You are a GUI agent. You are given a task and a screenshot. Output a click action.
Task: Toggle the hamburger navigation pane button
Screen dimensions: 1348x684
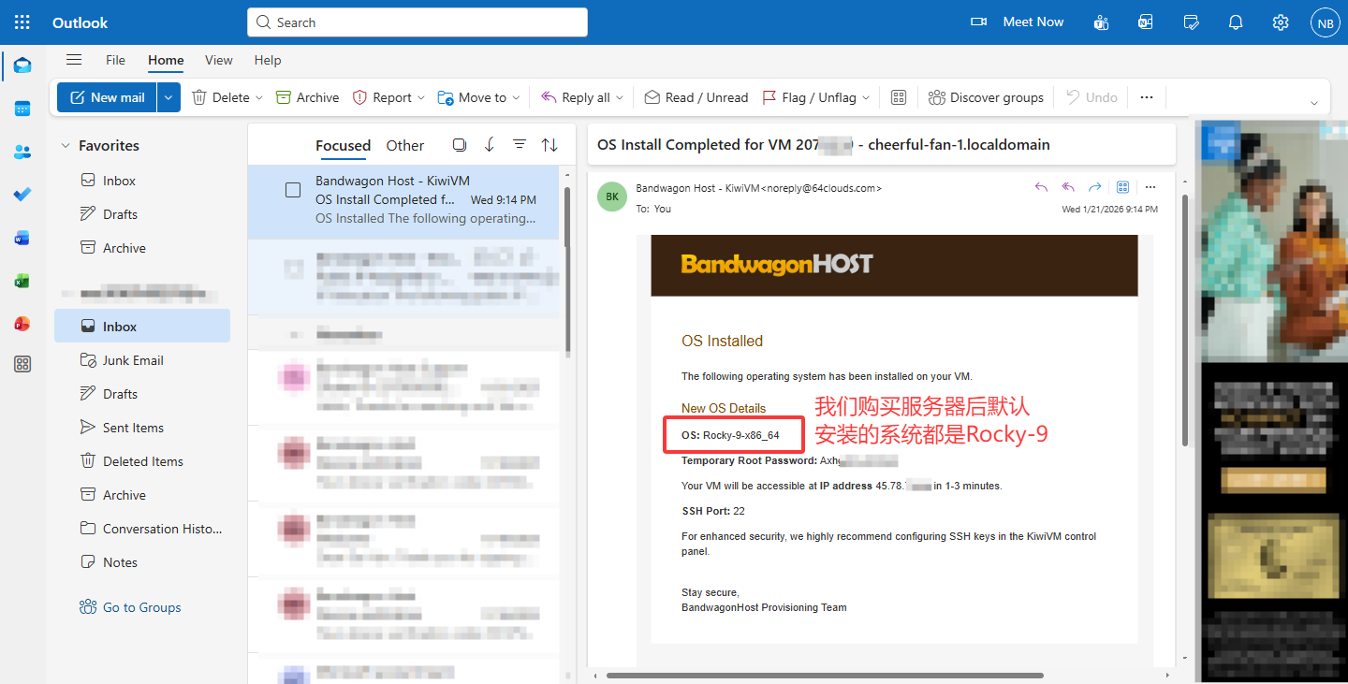click(74, 60)
